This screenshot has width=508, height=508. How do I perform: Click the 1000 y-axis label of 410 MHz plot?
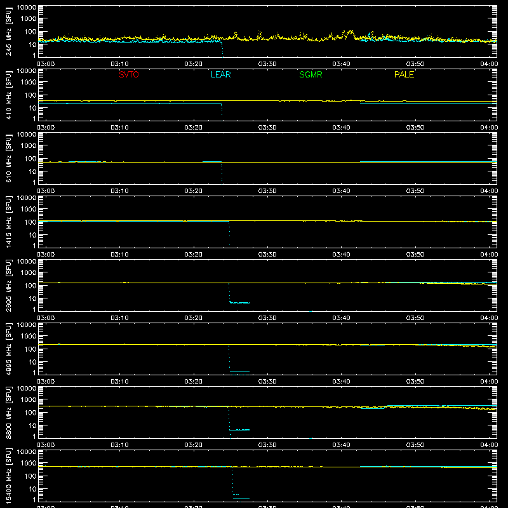pyautogui.click(x=29, y=83)
